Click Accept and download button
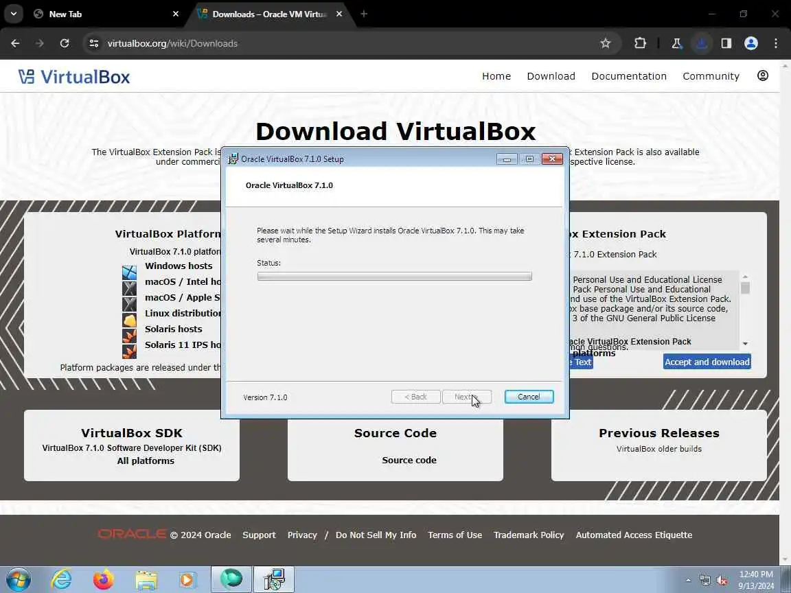 tap(707, 362)
